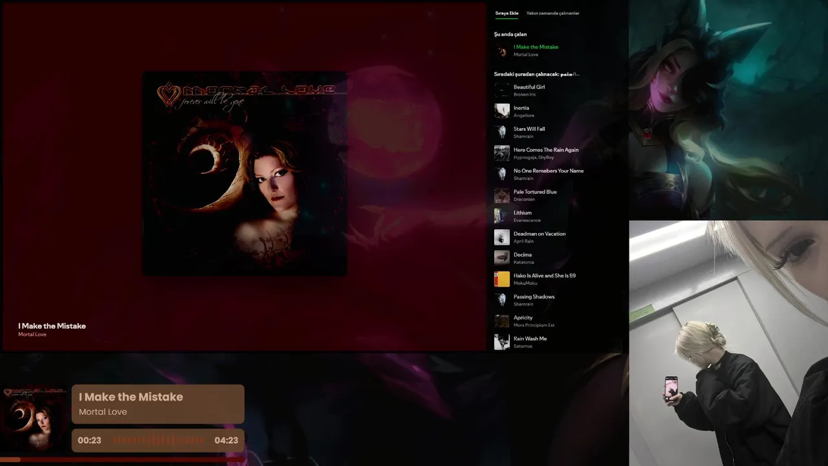Screen dimensions: 828x466
Task: Click No One Remebers Your Name thumbnail
Action: (502, 174)
